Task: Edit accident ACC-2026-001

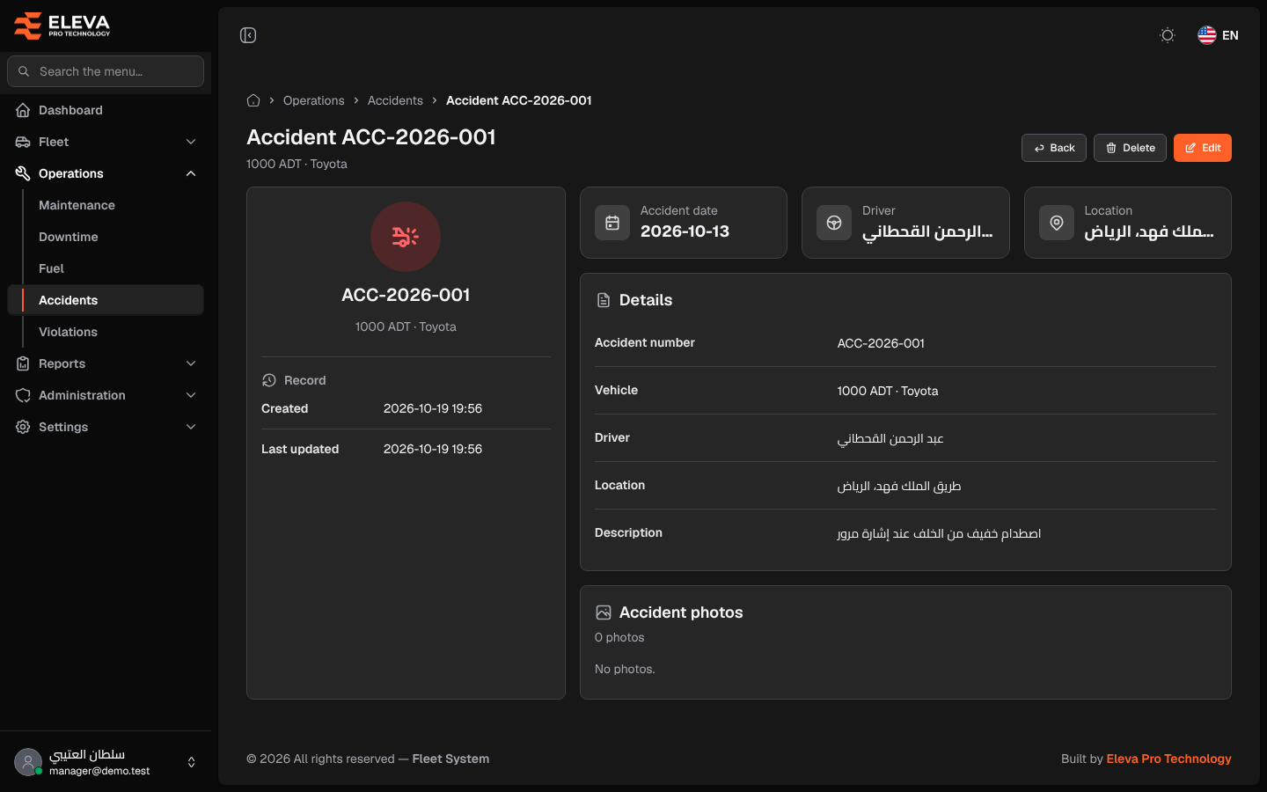Action: tap(1203, 148)
